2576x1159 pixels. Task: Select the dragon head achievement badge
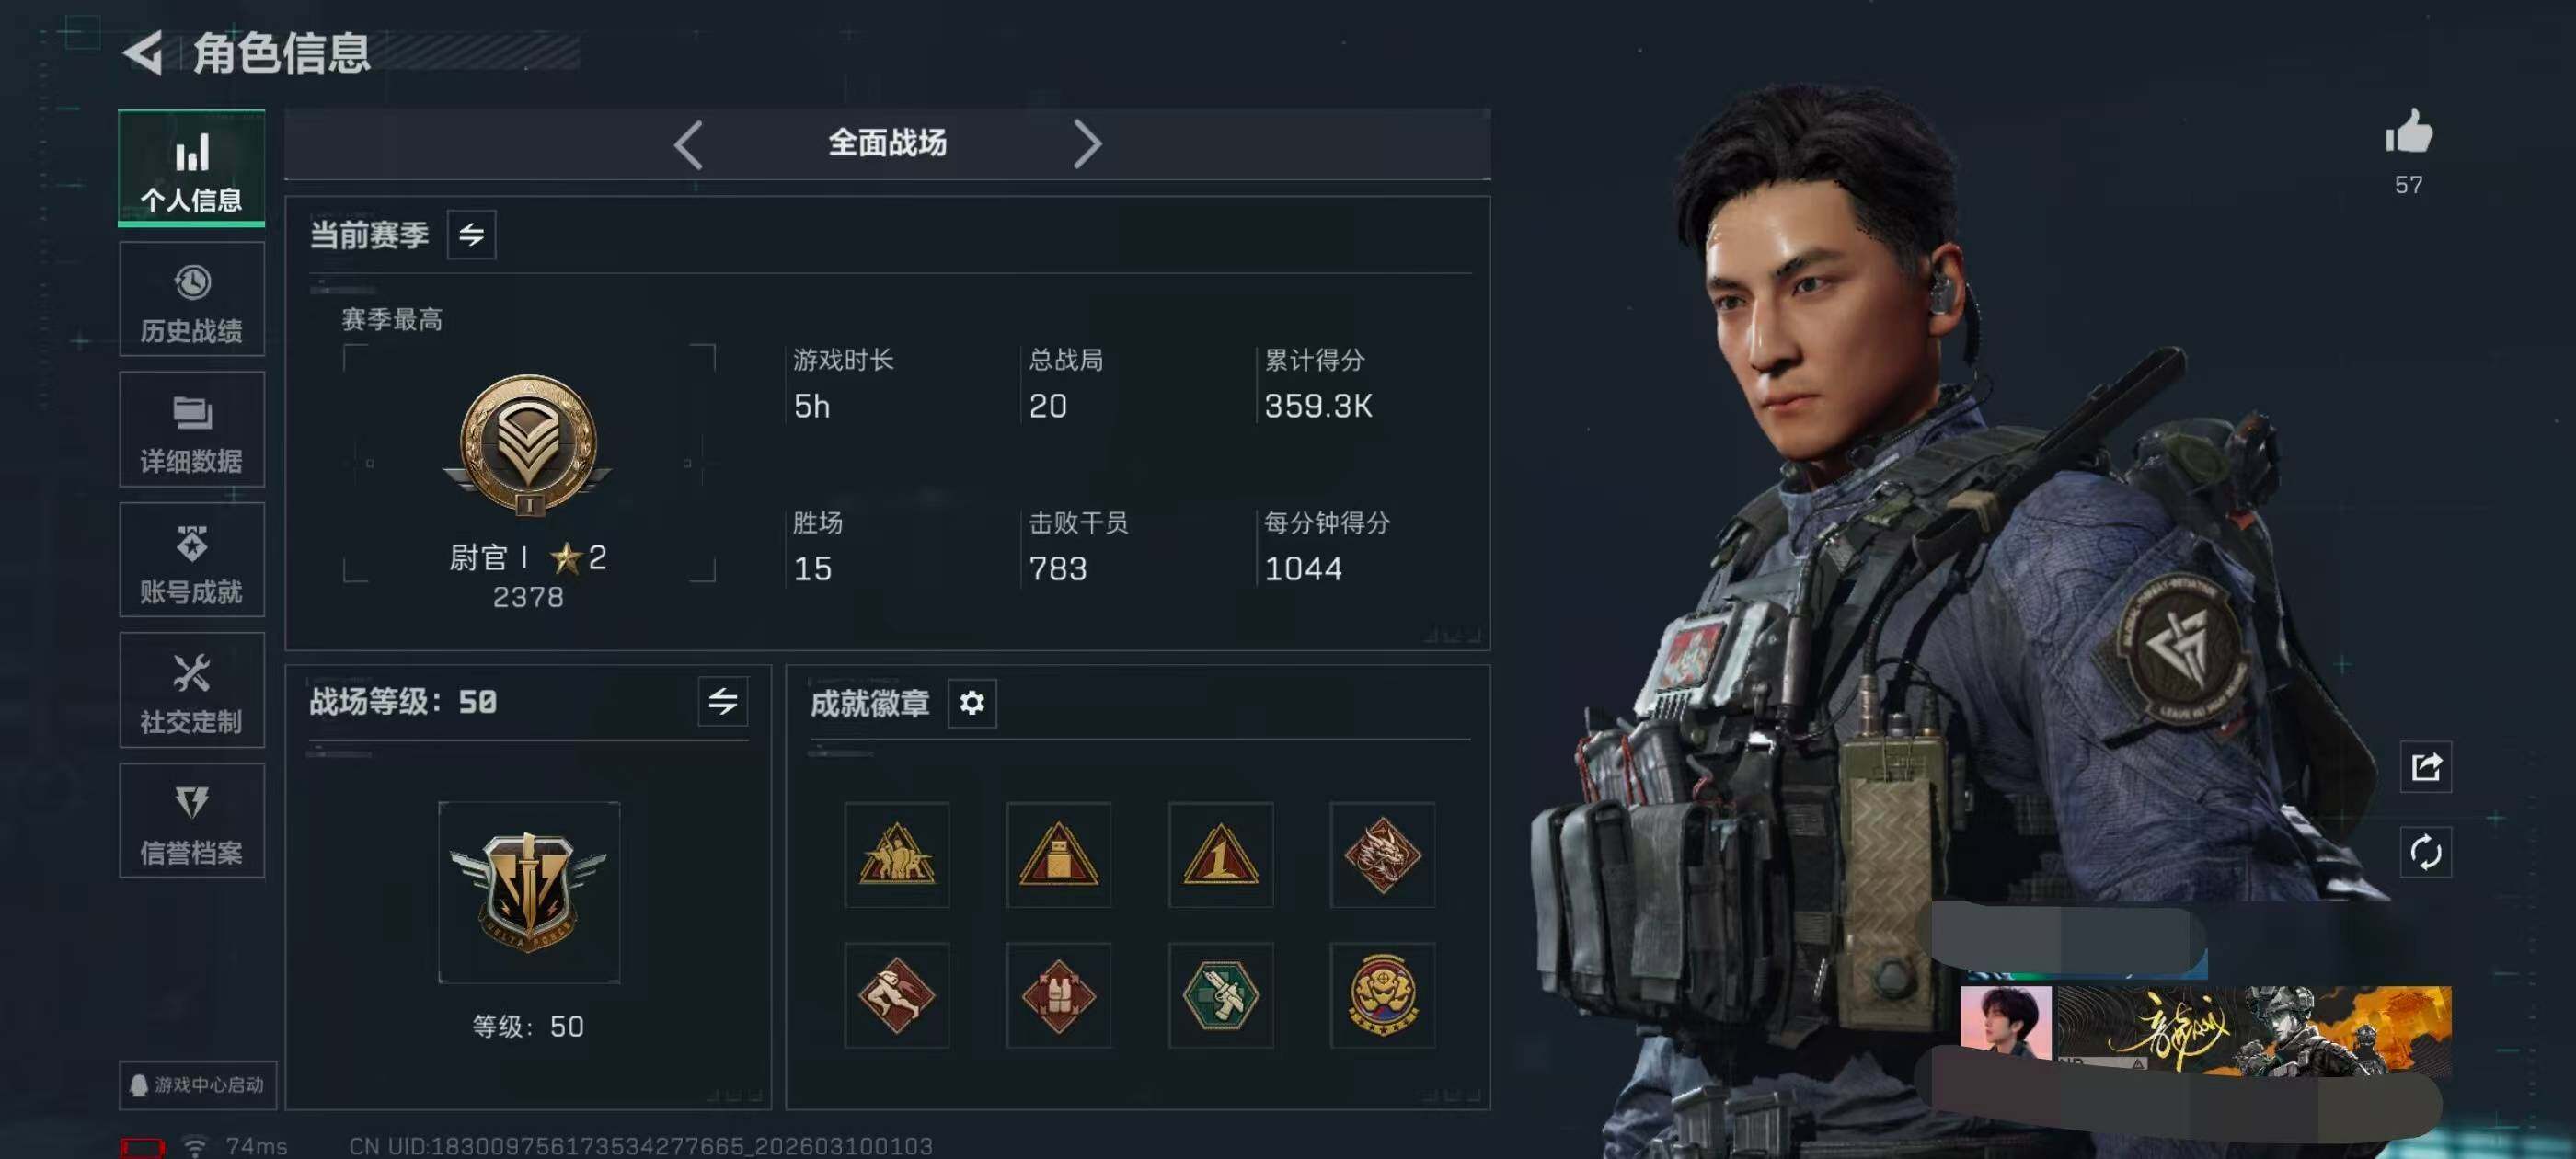[x=1382, y=855]
